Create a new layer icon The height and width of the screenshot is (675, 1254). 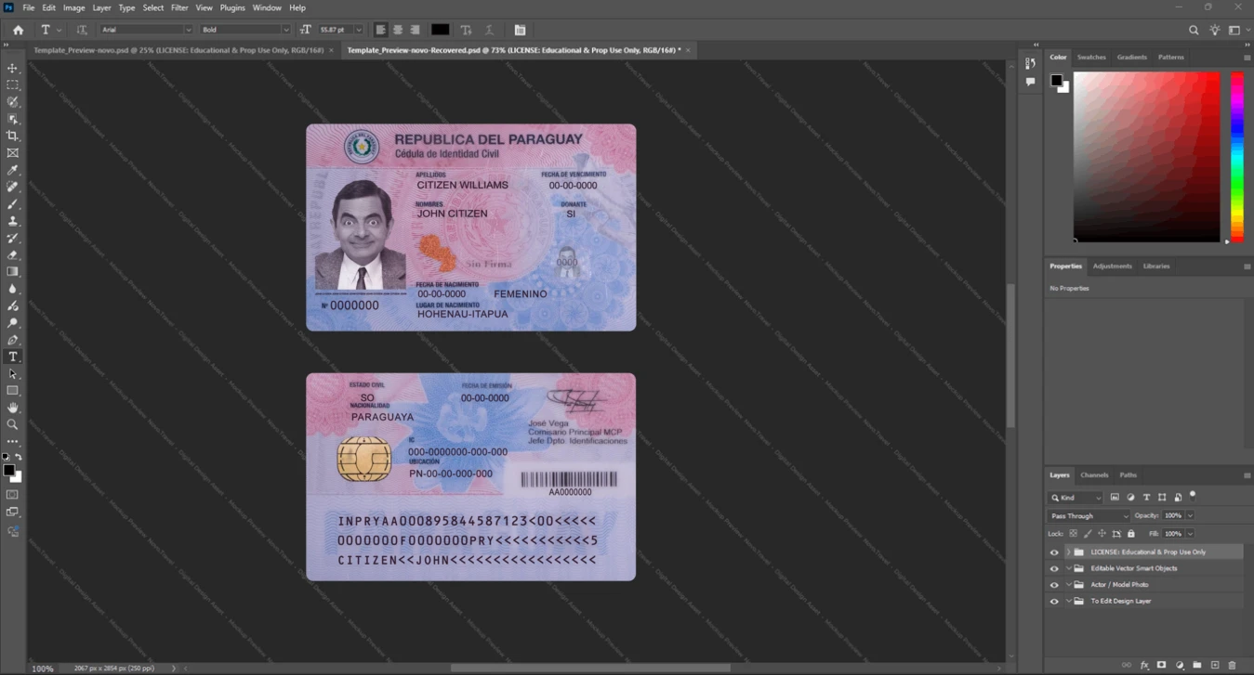1215,665
